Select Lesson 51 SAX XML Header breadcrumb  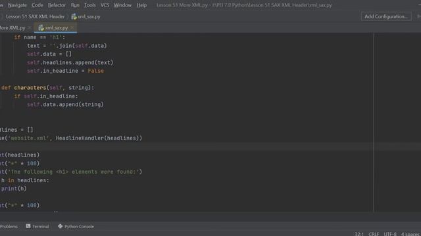35,16
